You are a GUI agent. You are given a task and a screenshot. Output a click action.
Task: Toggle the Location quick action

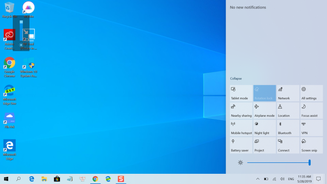(288, 111)
